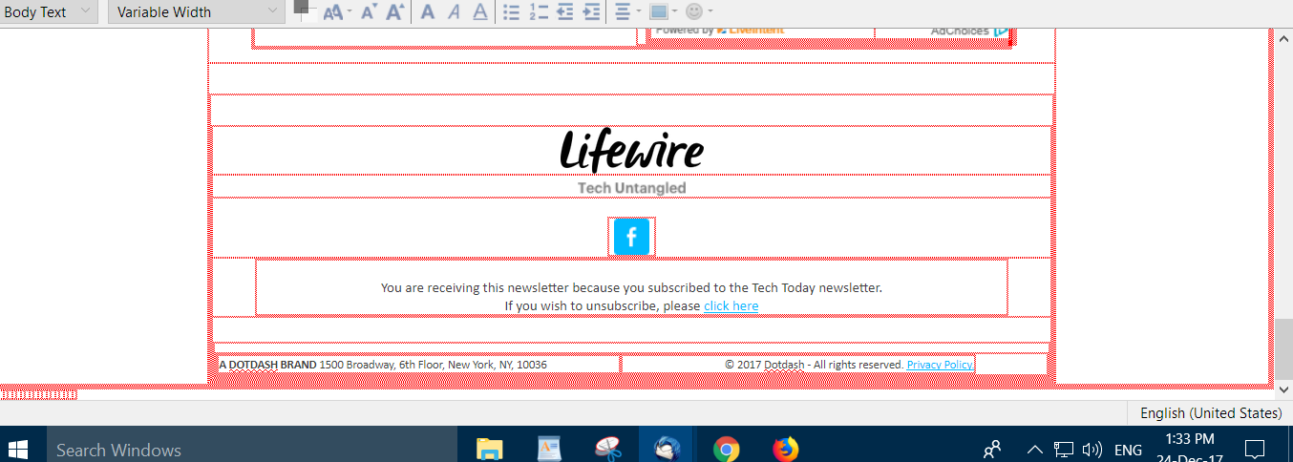This screenshot has height=462, width=1293.
Task: Click the 'Tech Untangled' tagline text
Action: (631, 188)
